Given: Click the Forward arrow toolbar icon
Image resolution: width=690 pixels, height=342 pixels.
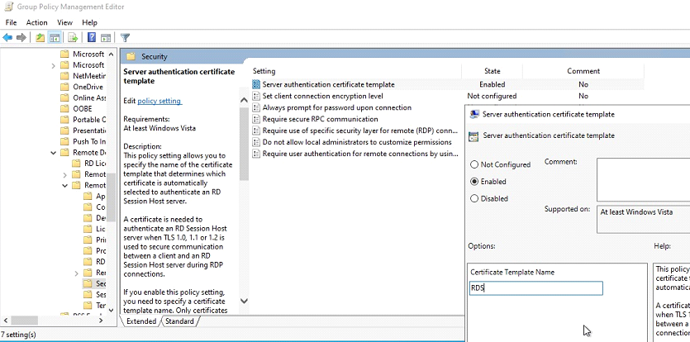Looking at the screenshot, I should pos(21,37).
